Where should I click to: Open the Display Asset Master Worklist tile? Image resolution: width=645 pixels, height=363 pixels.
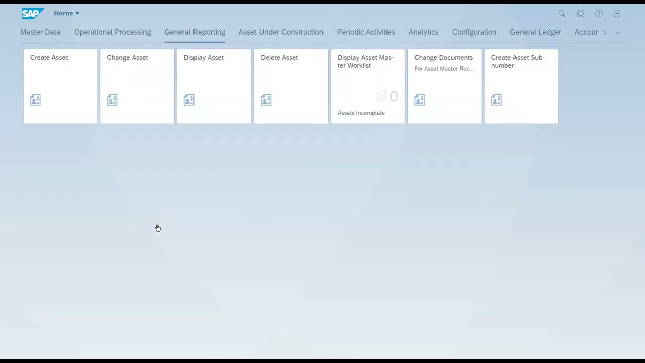(367, 86)
